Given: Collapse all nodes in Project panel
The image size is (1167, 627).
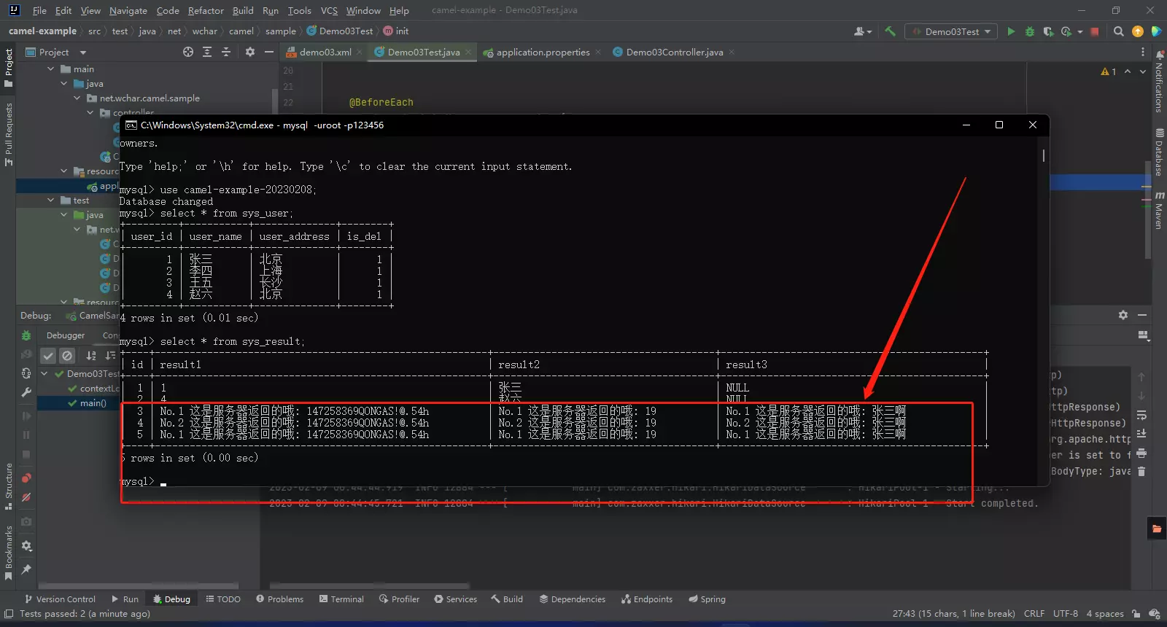Looking at the screenshot, I should click(226, 52).
